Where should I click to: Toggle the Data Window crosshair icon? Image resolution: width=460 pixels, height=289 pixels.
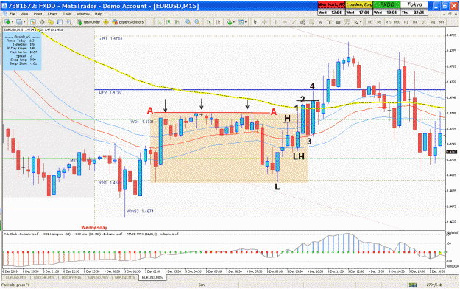(x=42, y=22)
